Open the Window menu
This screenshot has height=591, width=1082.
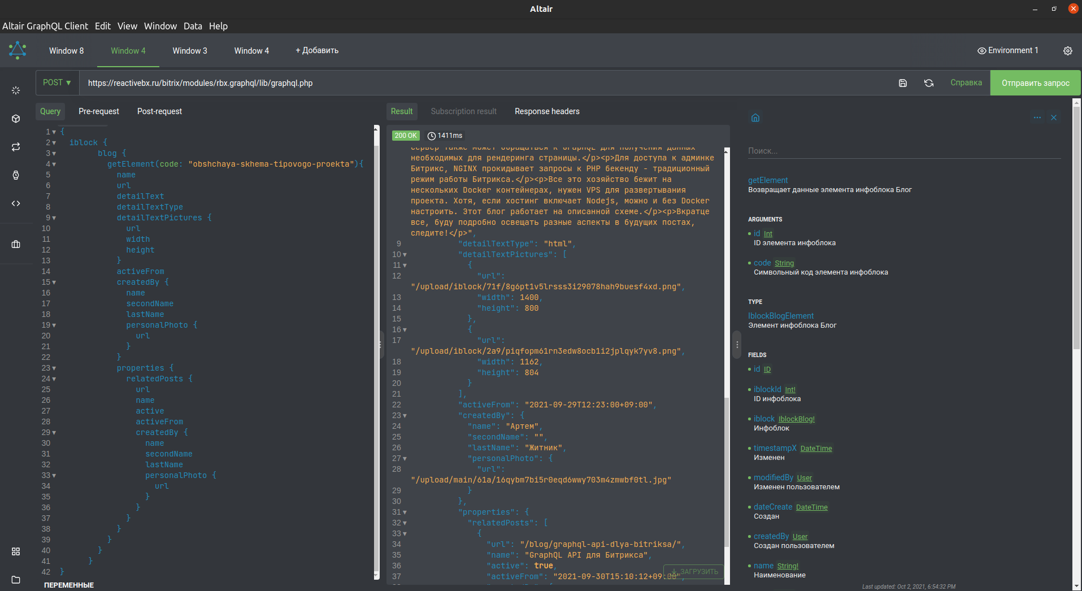pos(160,26)
